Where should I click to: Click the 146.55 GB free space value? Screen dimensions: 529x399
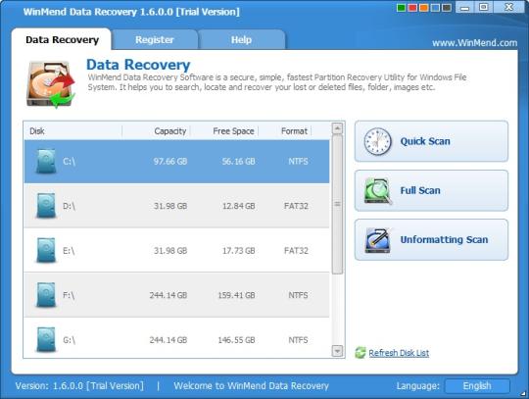click(236, 339)
